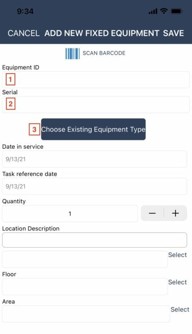Focus the Equipment ID field
Viewport: 192px width, 334px height.
96,80
